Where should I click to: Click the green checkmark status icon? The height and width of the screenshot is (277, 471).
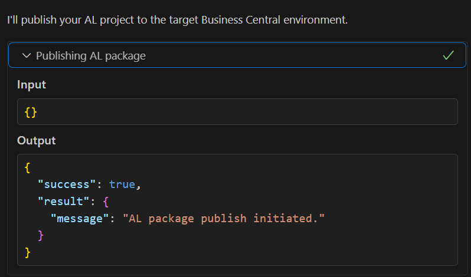pyautogui.click(x=448, y=56)
